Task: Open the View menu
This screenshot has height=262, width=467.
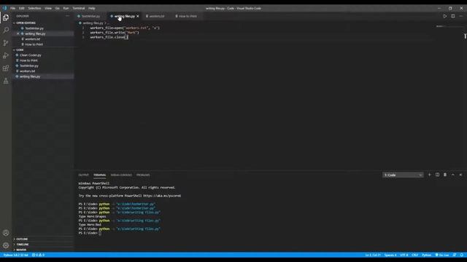Action: click(x=48, y=8)
